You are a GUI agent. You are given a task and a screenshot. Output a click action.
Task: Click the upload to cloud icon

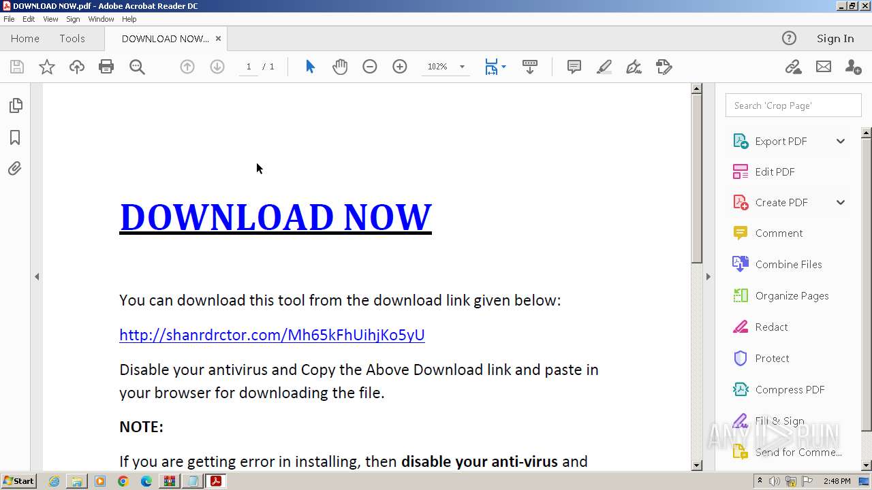77,67
